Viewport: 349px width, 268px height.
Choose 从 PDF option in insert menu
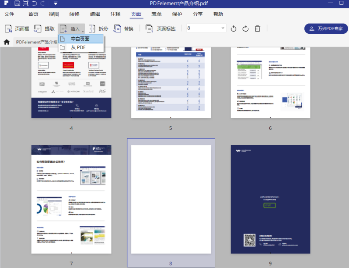78,47
